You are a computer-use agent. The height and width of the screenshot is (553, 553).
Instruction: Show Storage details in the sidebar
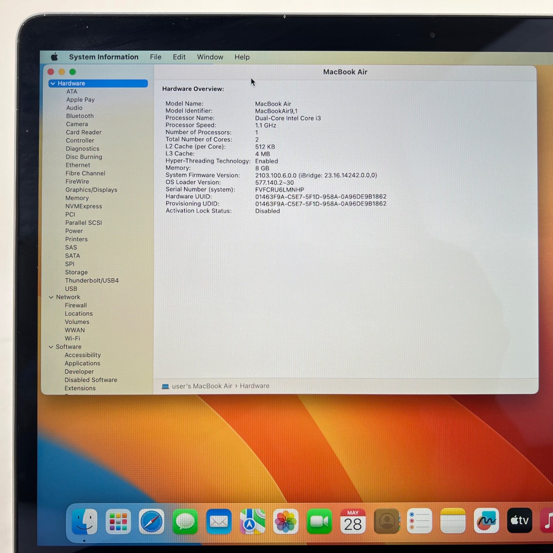76,272
